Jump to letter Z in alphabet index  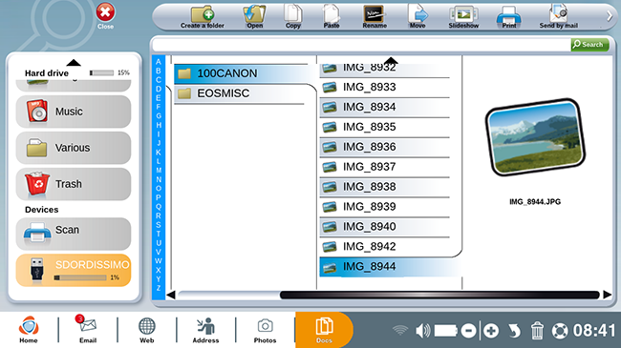(159, 288)
